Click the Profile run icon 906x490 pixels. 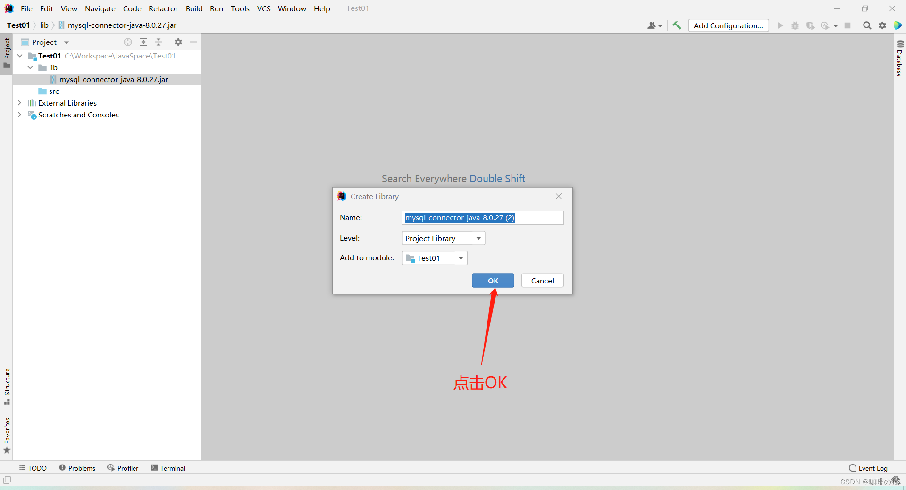click(825, 25)
